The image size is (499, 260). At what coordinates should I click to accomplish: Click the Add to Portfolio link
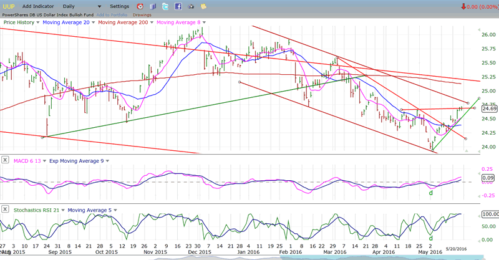click(x=111, y=14)
